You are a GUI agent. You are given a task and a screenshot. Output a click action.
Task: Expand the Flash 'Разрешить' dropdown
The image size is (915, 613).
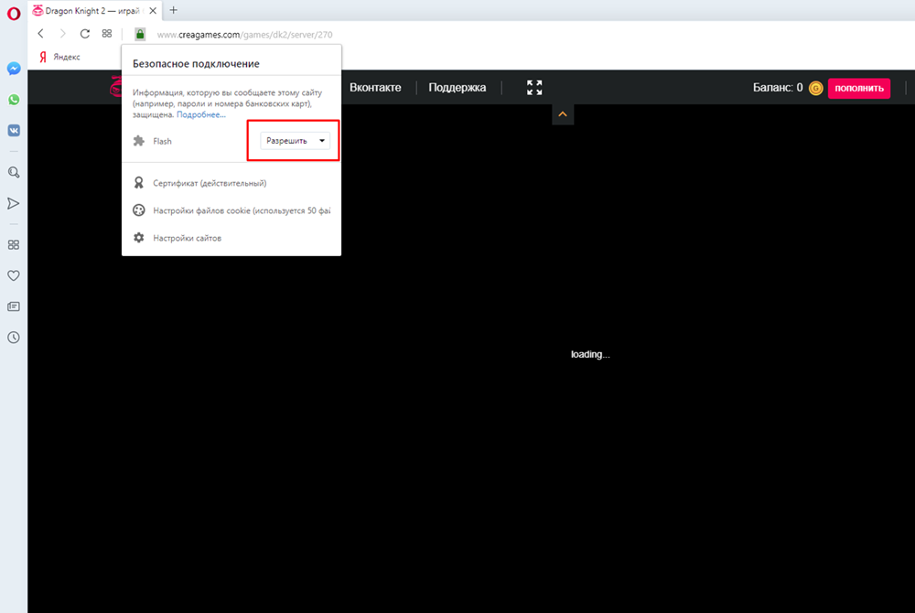click(295, 141)
